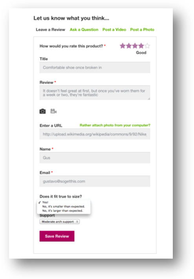
Task: Select the fifth empty rating star
Action: (147, 46)
